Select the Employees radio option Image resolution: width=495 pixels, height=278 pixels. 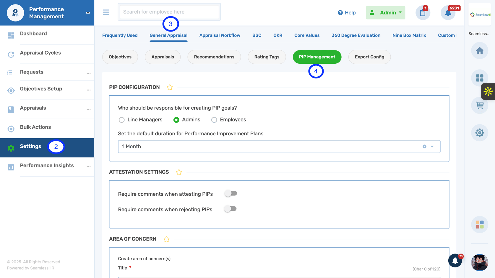click(214, 120)
